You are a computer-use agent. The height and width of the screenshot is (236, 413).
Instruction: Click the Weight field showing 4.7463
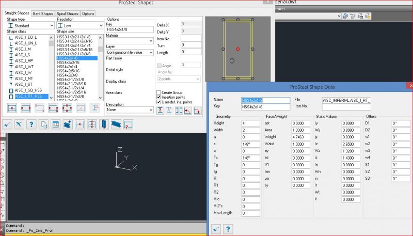click(x=301, y=137)
